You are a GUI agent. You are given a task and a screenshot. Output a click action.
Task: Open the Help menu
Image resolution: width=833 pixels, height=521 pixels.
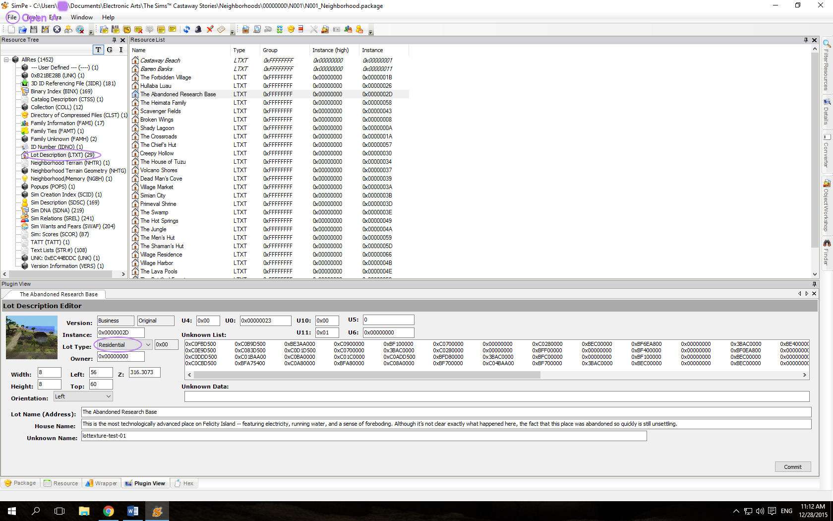click(x=108, y=17)
